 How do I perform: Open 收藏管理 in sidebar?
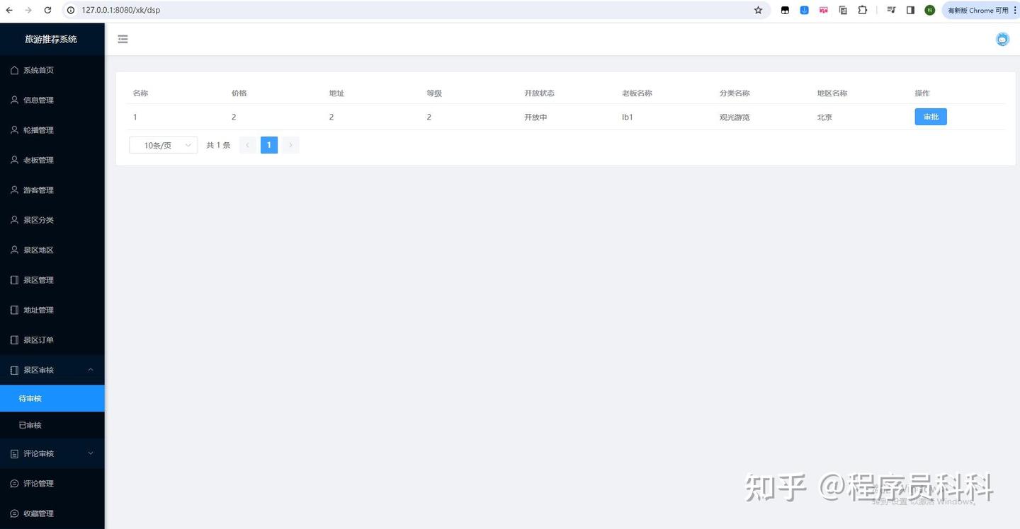[52, 513]
